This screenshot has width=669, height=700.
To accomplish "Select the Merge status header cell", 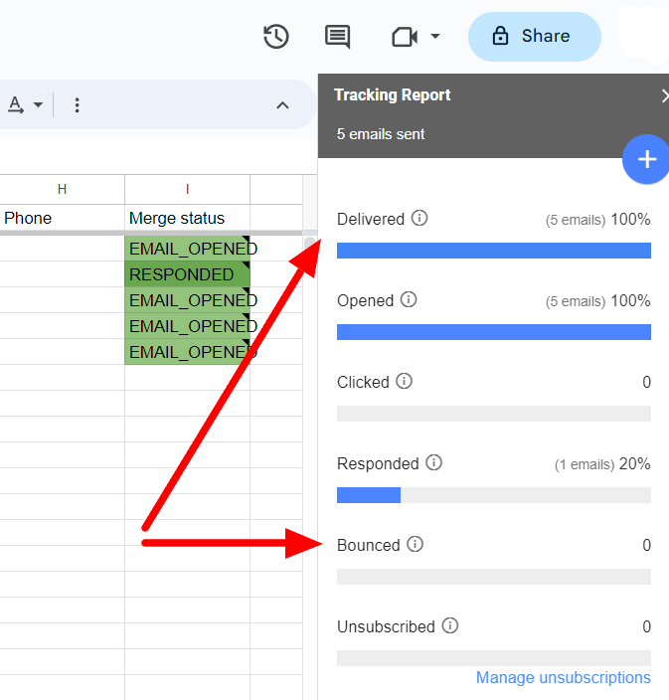I will (187, 219).
